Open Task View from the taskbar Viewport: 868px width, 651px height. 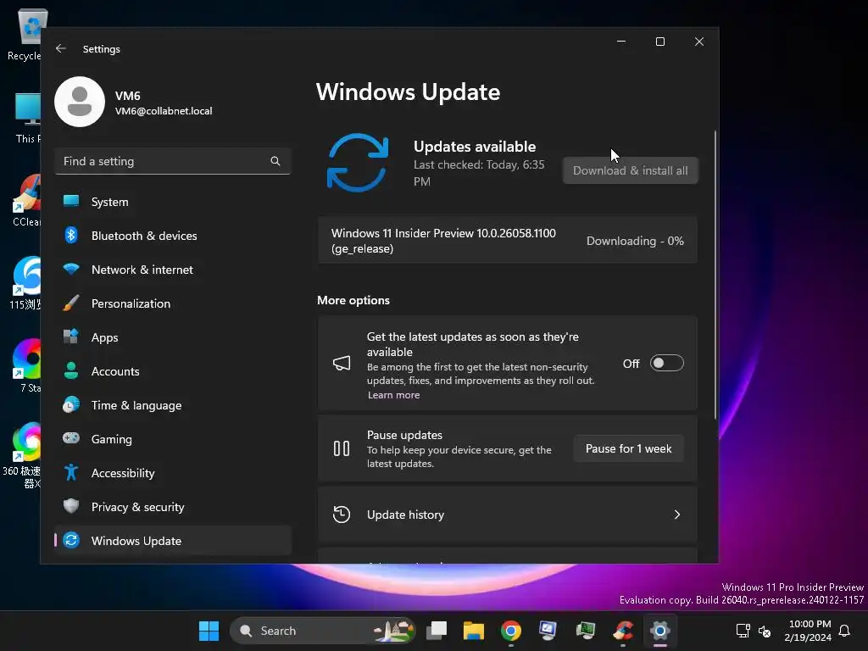pos(437,631)
